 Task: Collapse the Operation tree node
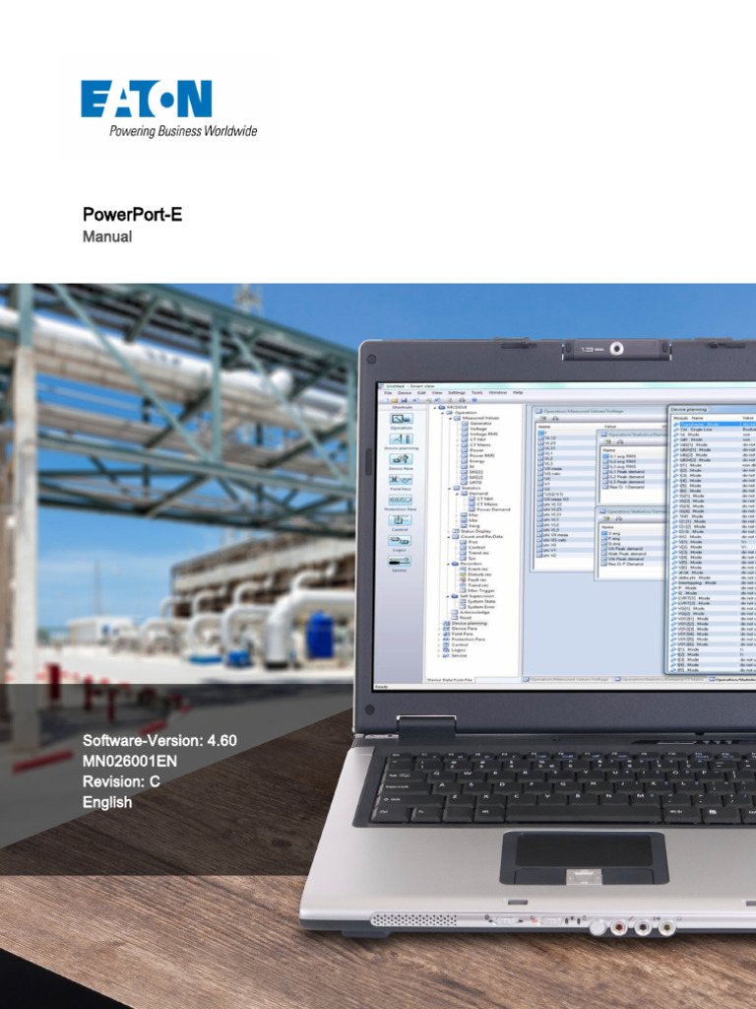[442, 413]
